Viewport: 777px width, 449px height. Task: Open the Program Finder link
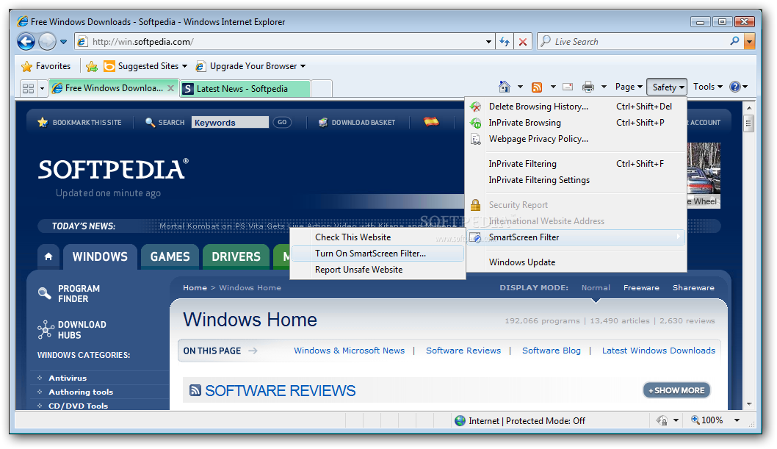pyautogui.click(x=69, y=294)
